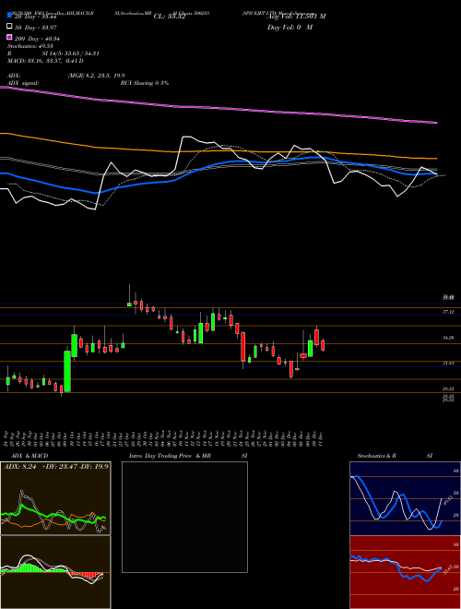Image resolution: width=461 pixels, height=609 pixels.
Task: Click the 31.41 price axis label
Action: pyautogui.click(x=449, y=364)
